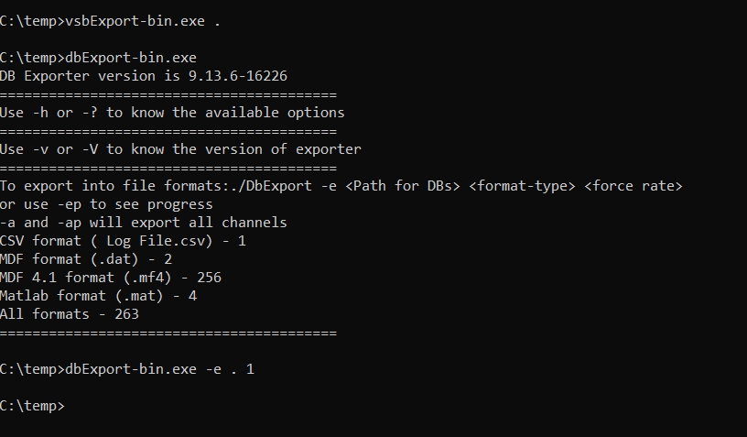Click the <force rate> placeholder
The height and width of the screenshot is (437, 747).
point(633,185)
